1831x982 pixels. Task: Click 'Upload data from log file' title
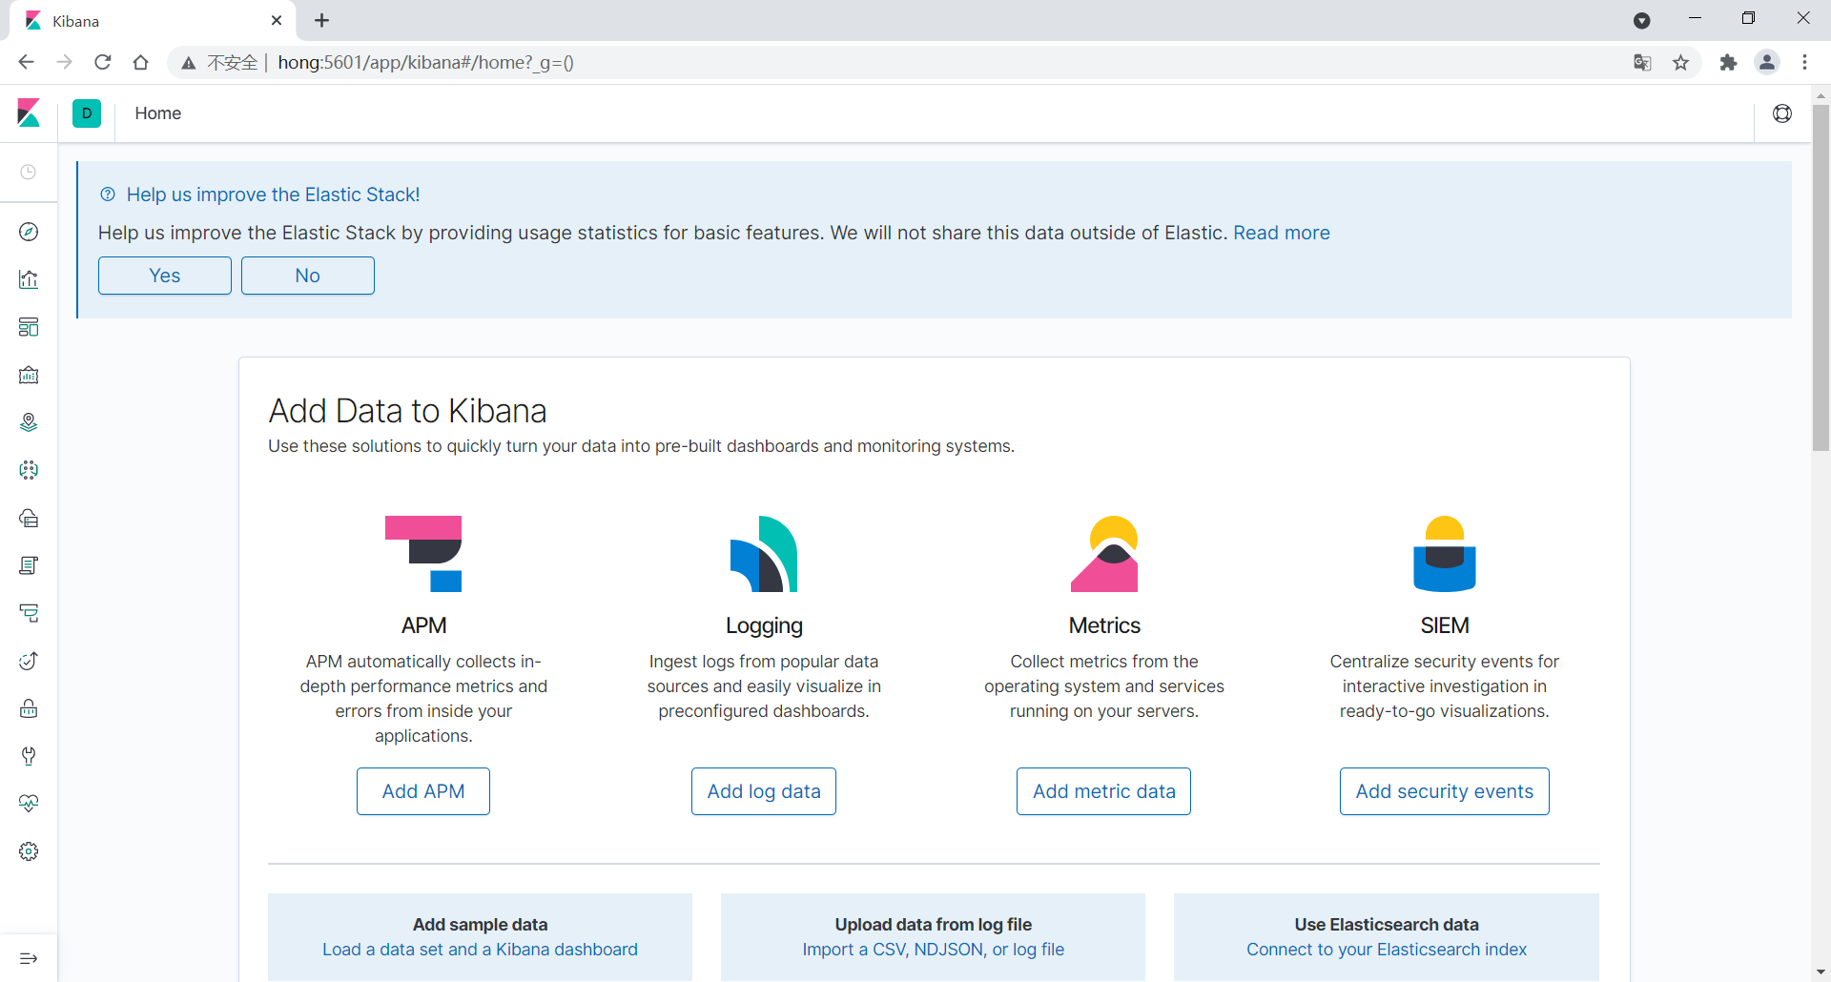click(x=934, y=925)
